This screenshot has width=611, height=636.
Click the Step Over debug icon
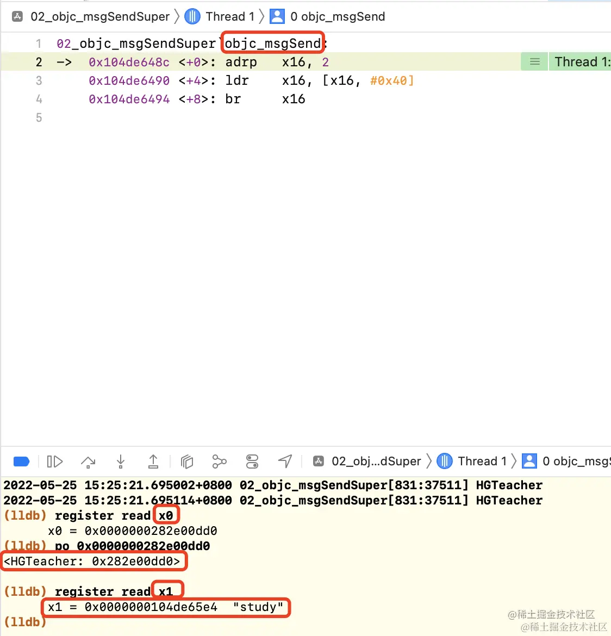point(88,462)
